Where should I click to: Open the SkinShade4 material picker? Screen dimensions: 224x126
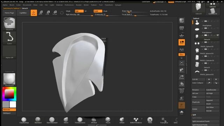tap(9, 80)
